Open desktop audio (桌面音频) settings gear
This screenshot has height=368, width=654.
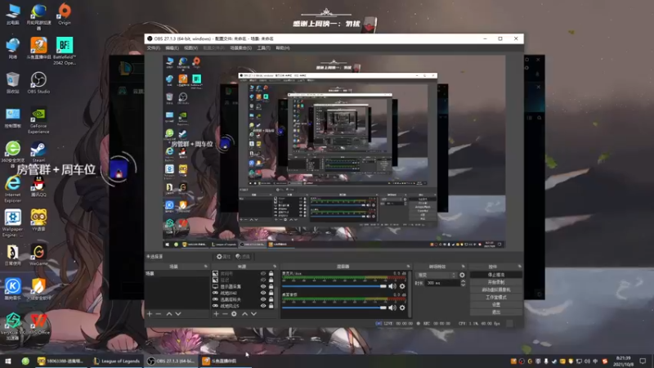click(x=402, y=307)
